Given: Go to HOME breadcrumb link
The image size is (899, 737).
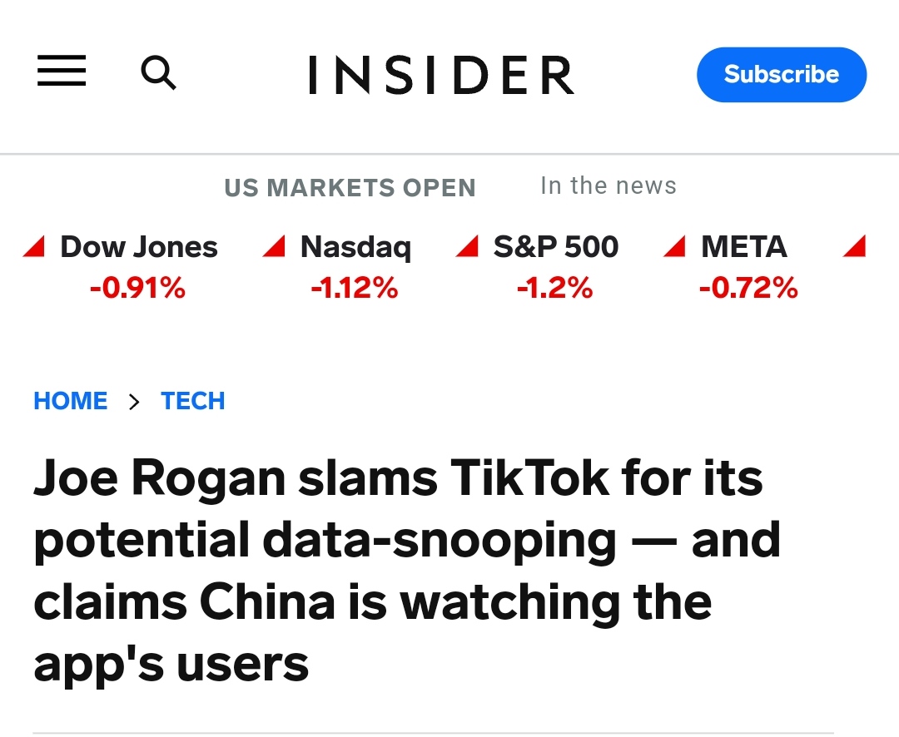Looking at the screenshot, I should click(x=71, y=401).
